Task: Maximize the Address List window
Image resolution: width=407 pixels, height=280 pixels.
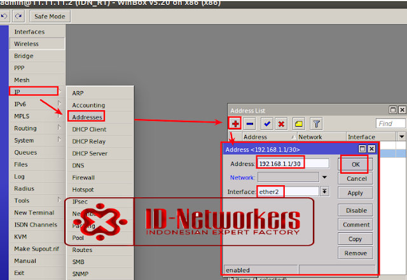Action: 393,110
